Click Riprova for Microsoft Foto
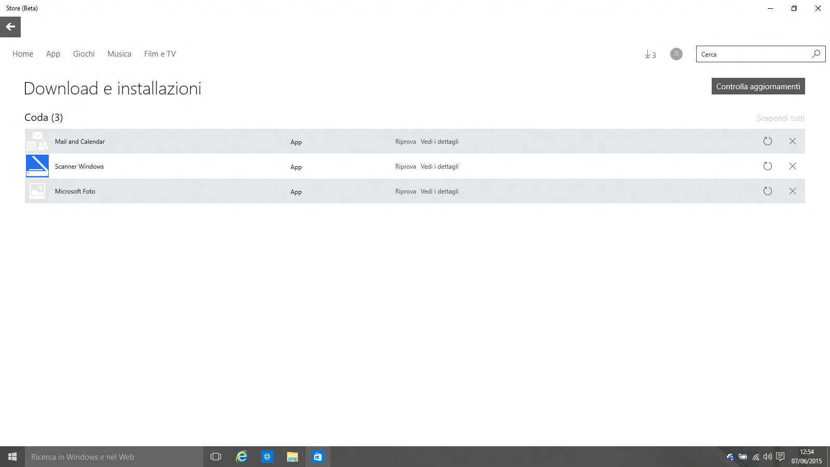830x467 pixels. 406,191
